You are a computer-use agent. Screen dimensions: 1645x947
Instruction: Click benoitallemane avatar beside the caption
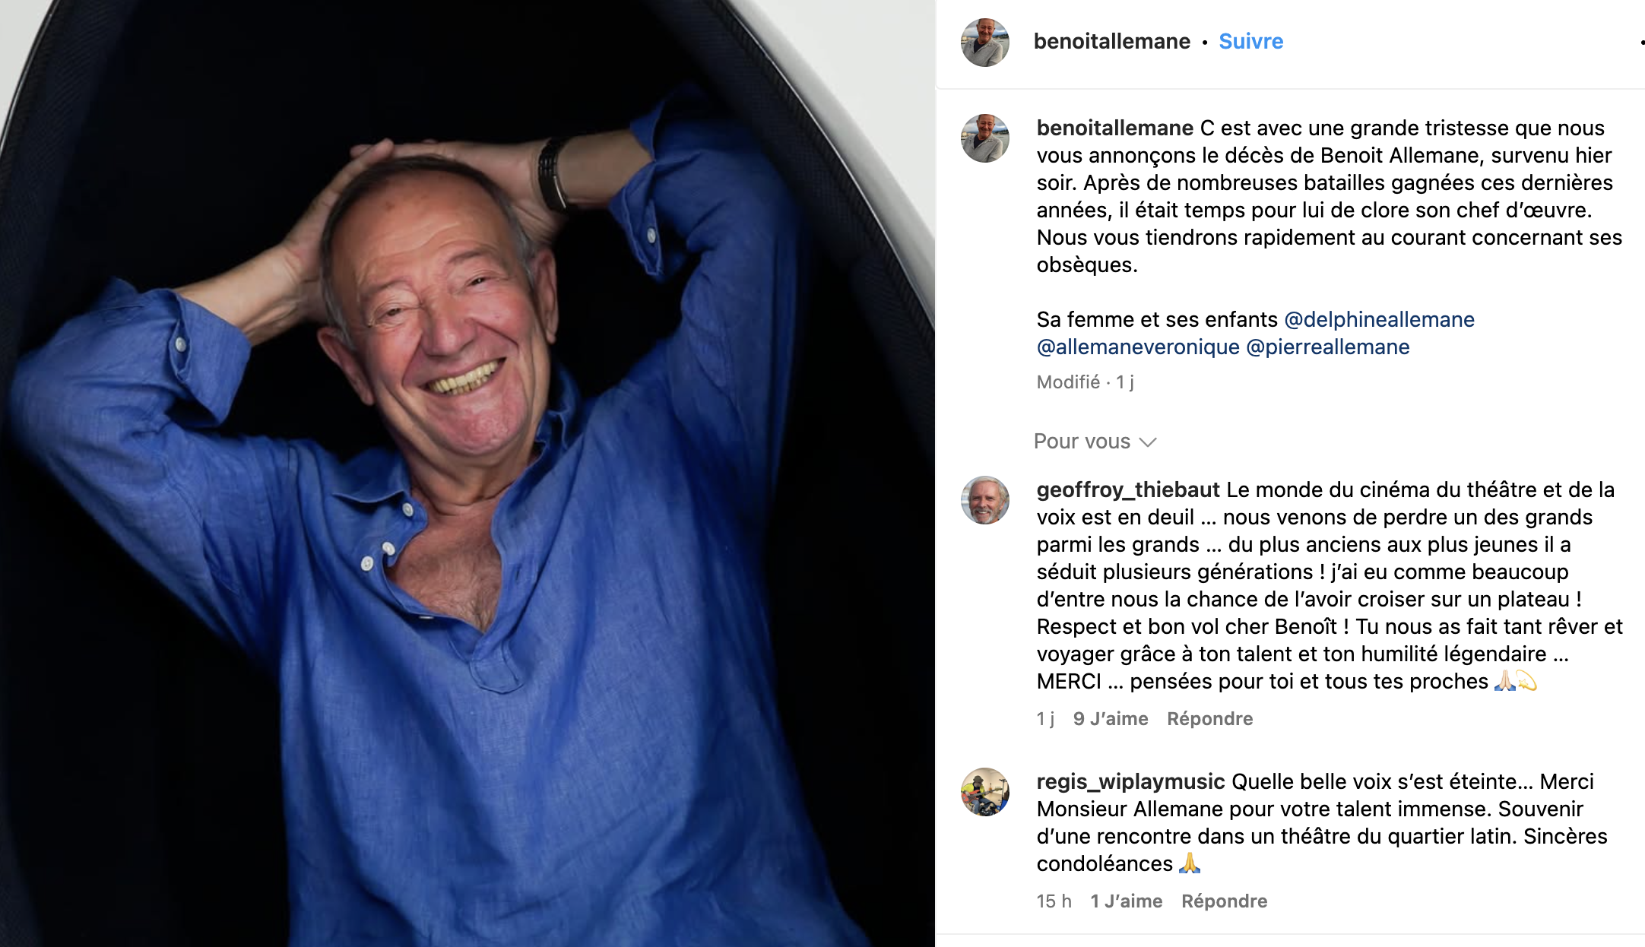985,138
